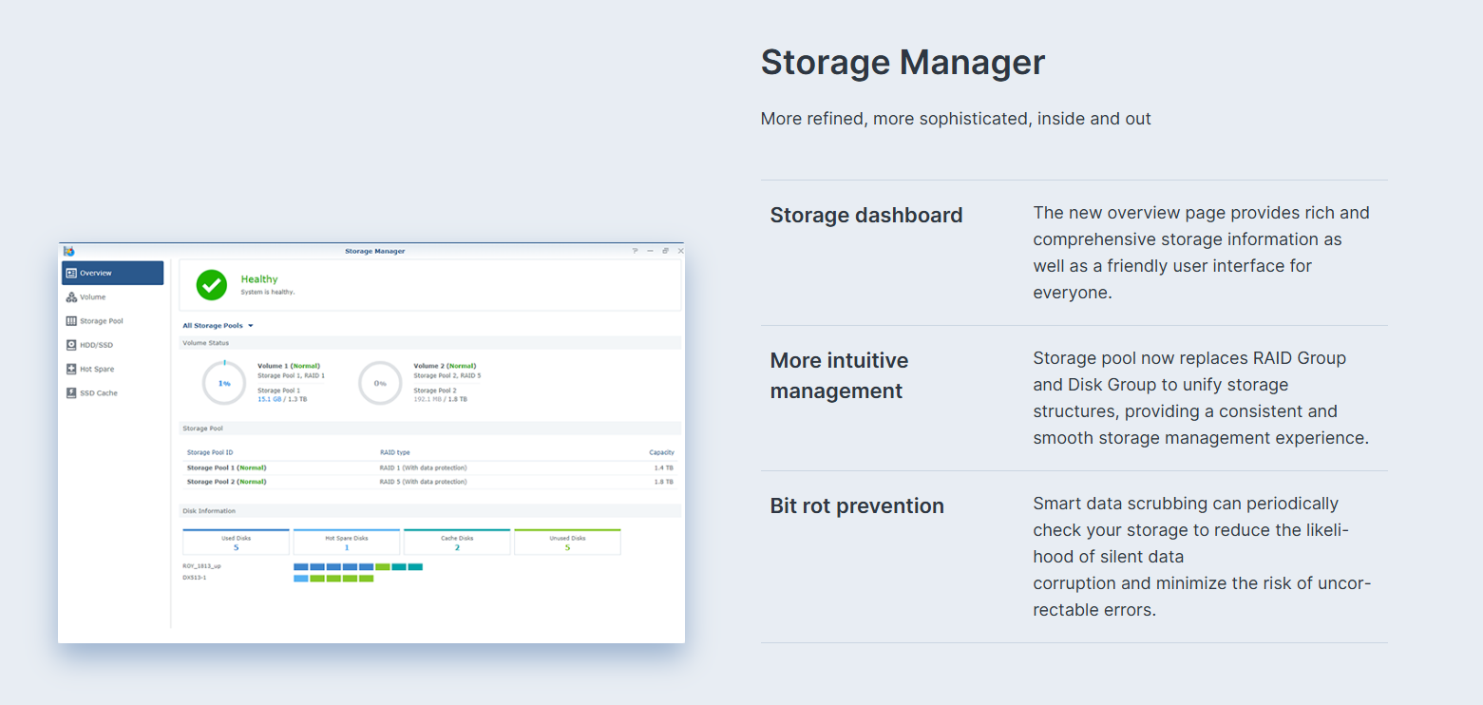Click the Storage dashboard feature title
The height and width of the screenshot is (705, 1483).
866,216
